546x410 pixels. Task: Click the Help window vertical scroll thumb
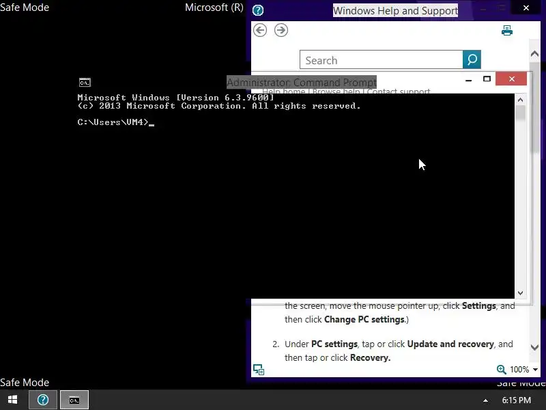point(534,108)
